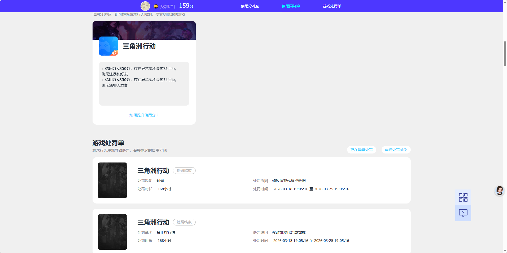The image size is (507, 253).
Task: Click the 封号 penalty description value
Action: click(x=160, y=181)
